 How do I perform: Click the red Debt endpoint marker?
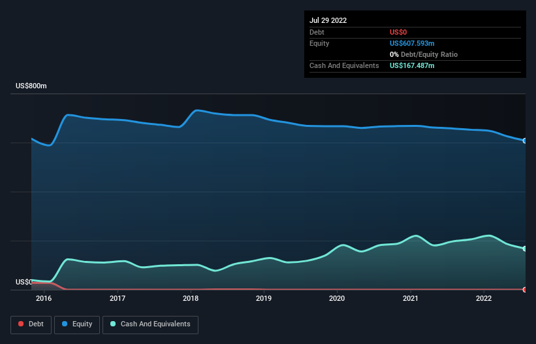click(x=525, y=290)
